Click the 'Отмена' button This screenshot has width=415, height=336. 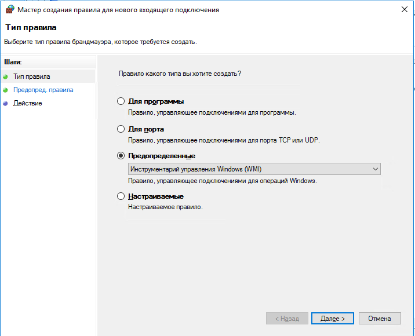coord(380,319)
